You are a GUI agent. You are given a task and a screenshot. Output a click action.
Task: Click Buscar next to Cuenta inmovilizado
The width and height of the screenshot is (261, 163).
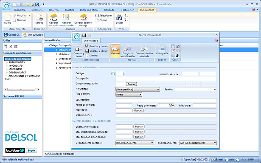click(x=139, y=126)
